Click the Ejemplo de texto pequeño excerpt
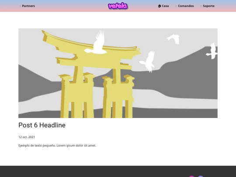236x177 pixels. pos(57,146)
